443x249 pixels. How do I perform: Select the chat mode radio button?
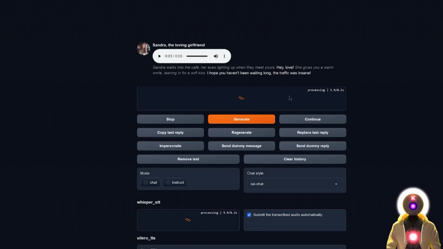146,183
